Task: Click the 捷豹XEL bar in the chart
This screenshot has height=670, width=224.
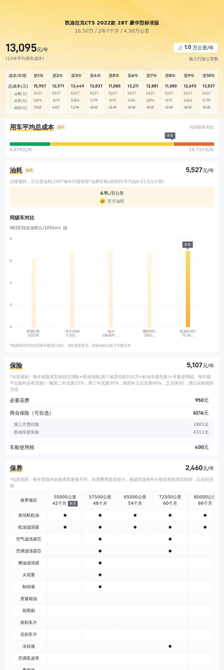Action: pyautogui.click(x=149, y=290)
